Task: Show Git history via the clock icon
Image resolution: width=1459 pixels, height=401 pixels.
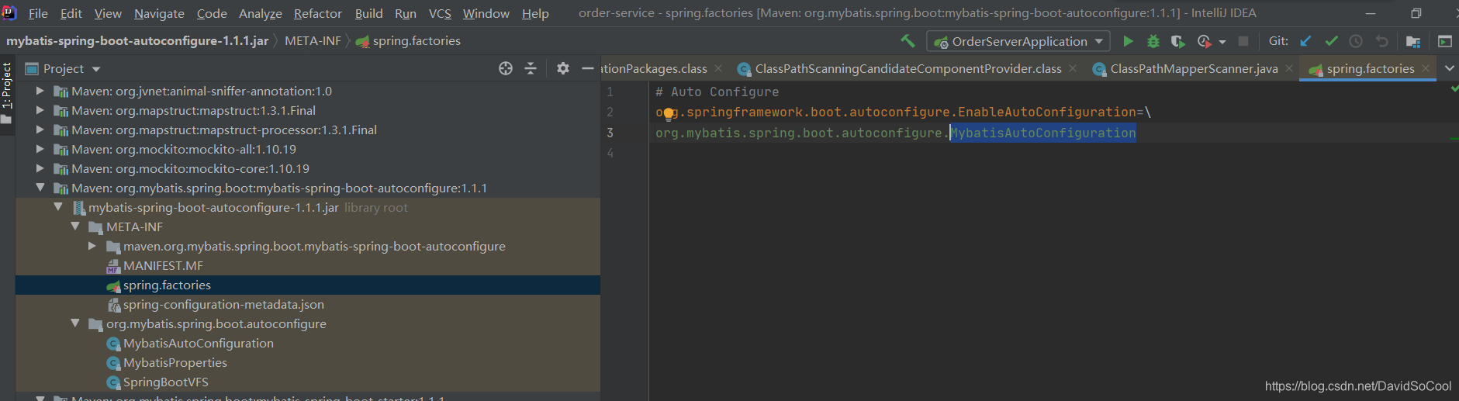Action: 1356,41
